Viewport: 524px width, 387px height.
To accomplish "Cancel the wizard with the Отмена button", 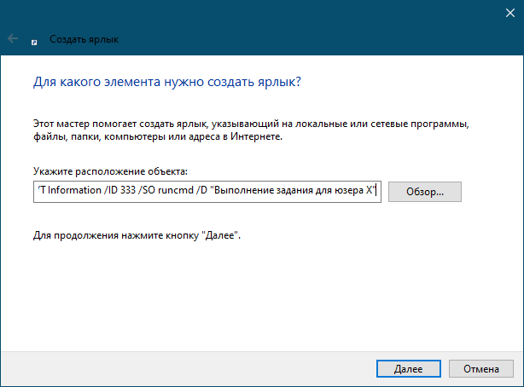I will (x=480, y=368).
